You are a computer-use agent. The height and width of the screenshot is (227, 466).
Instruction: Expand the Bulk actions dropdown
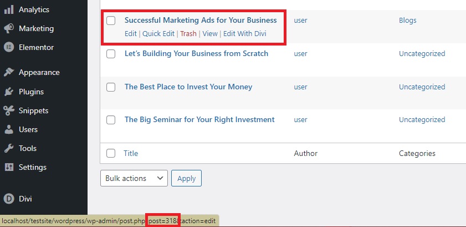[x=134, y=178]
